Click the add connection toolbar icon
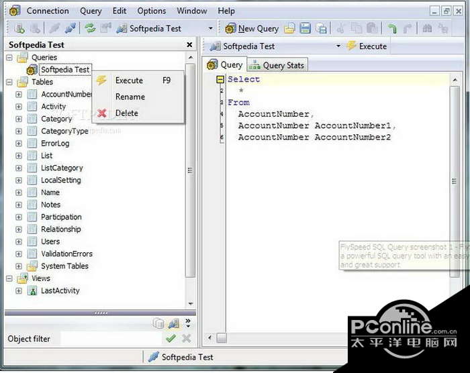This screenshot has width=470, height=373. point(19,28)
